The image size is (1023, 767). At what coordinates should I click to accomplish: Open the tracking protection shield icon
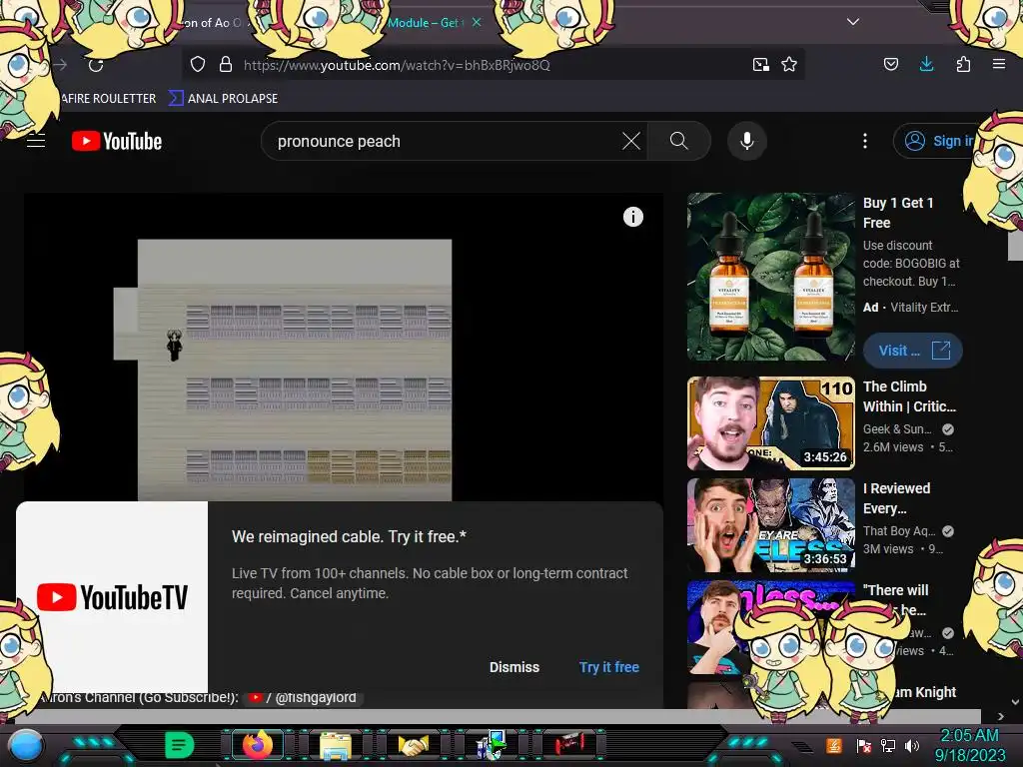tap(198, 64)
